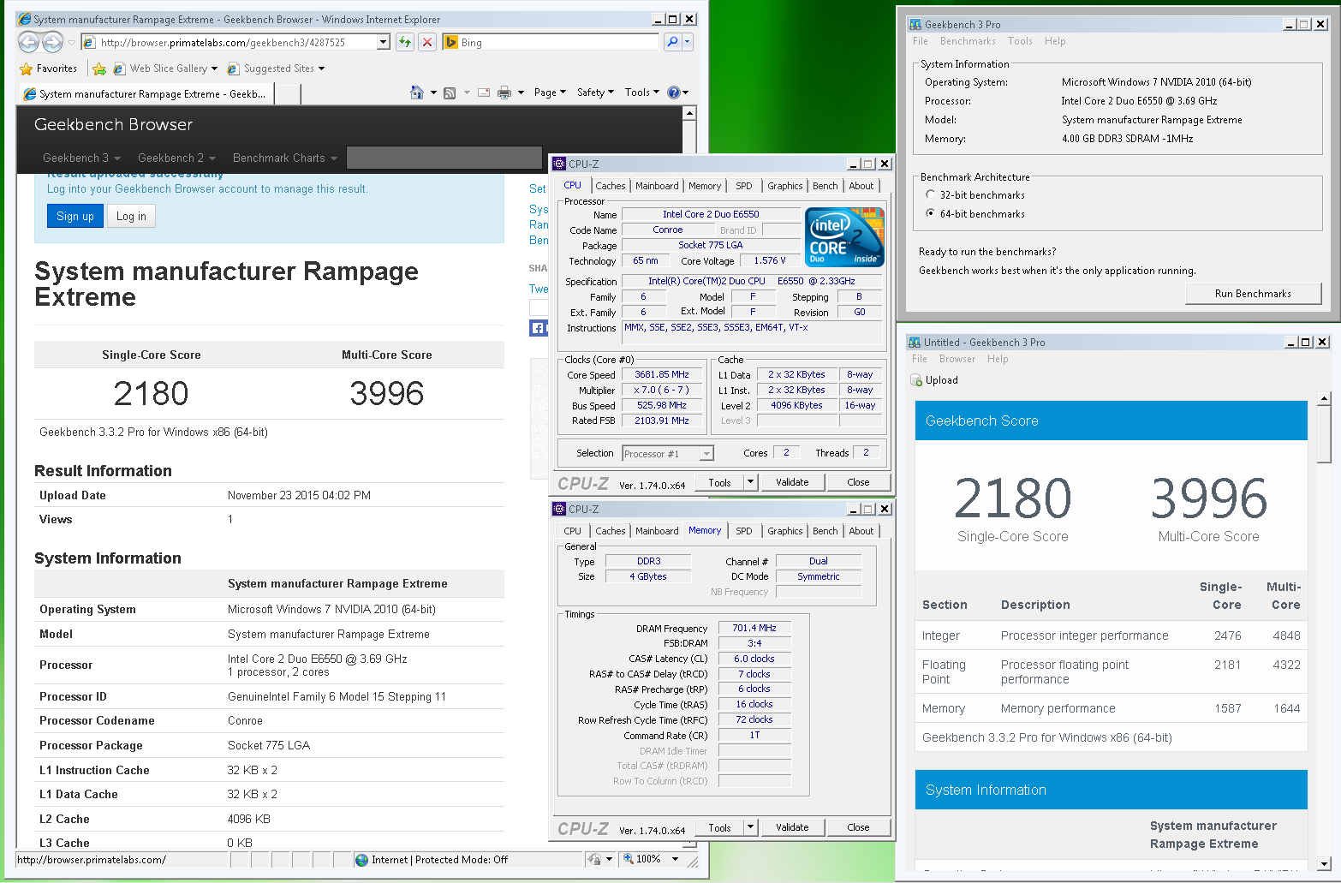The height and width of the screenshot is (883, 1341).
Task: Click the IE Back navigation arrow
Action: 28,42
